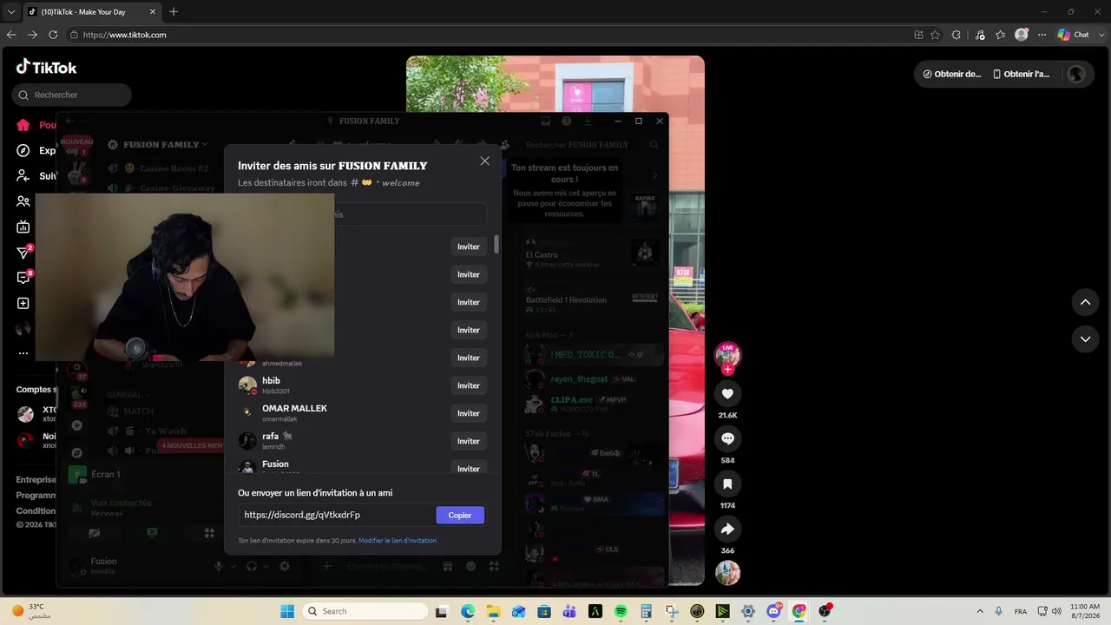Bookmark the TikTok video
Screen dimensions: 1111x625
pos(727,484)
